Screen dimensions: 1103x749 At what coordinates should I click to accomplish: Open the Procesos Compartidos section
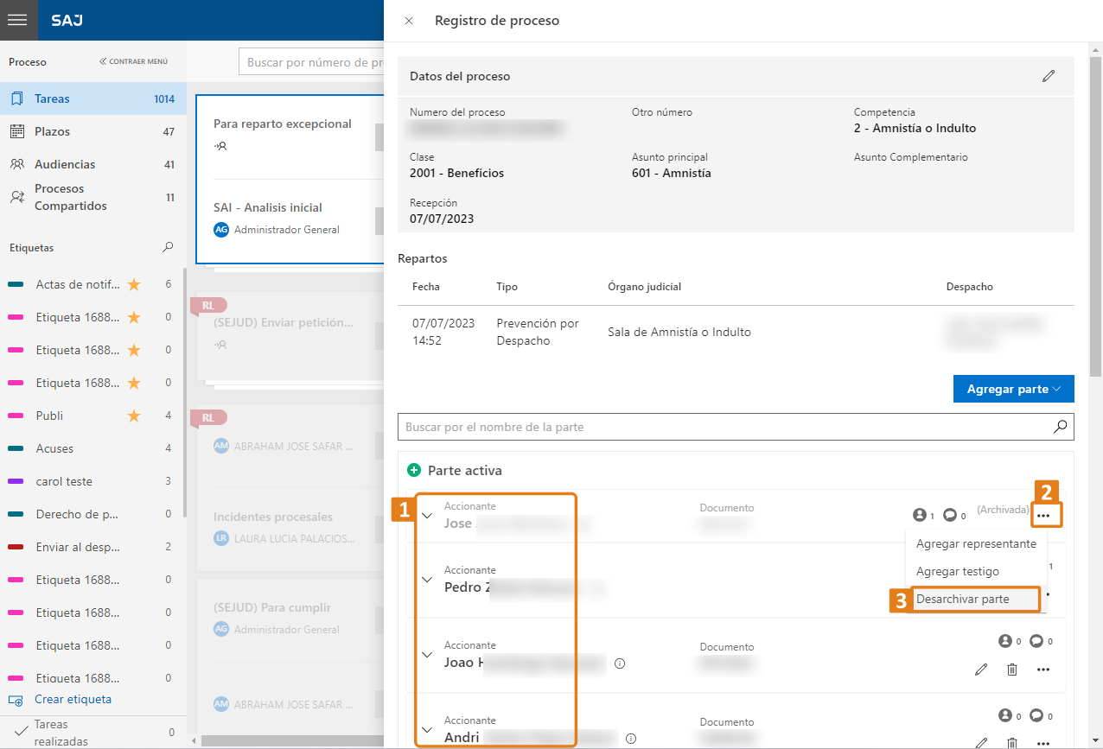pyautogui.click(x=92, y=197)
